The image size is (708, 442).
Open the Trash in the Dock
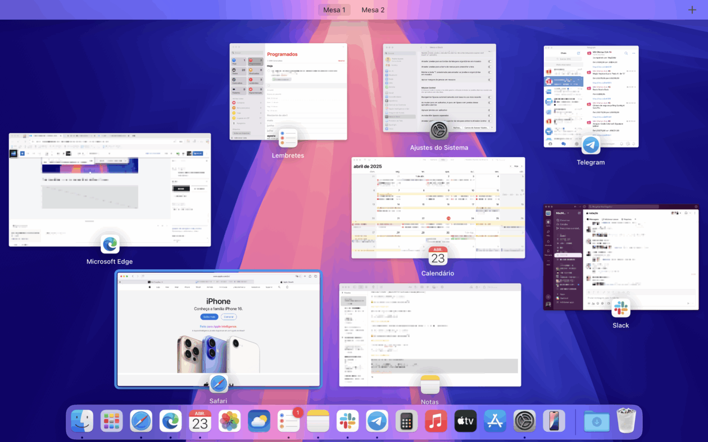pos(626,421)
